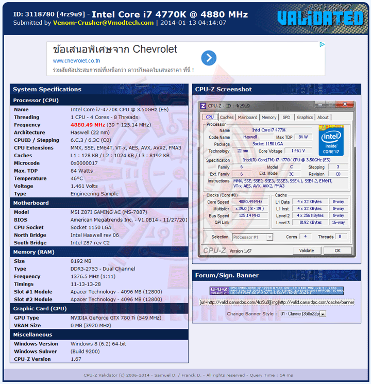Click the Chevrolet ad headline
The image size is (371, 384).
pos(115,49)
